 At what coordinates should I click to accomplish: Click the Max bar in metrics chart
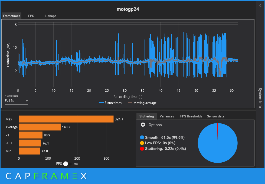pyautogui.click(x=66, y=119)
